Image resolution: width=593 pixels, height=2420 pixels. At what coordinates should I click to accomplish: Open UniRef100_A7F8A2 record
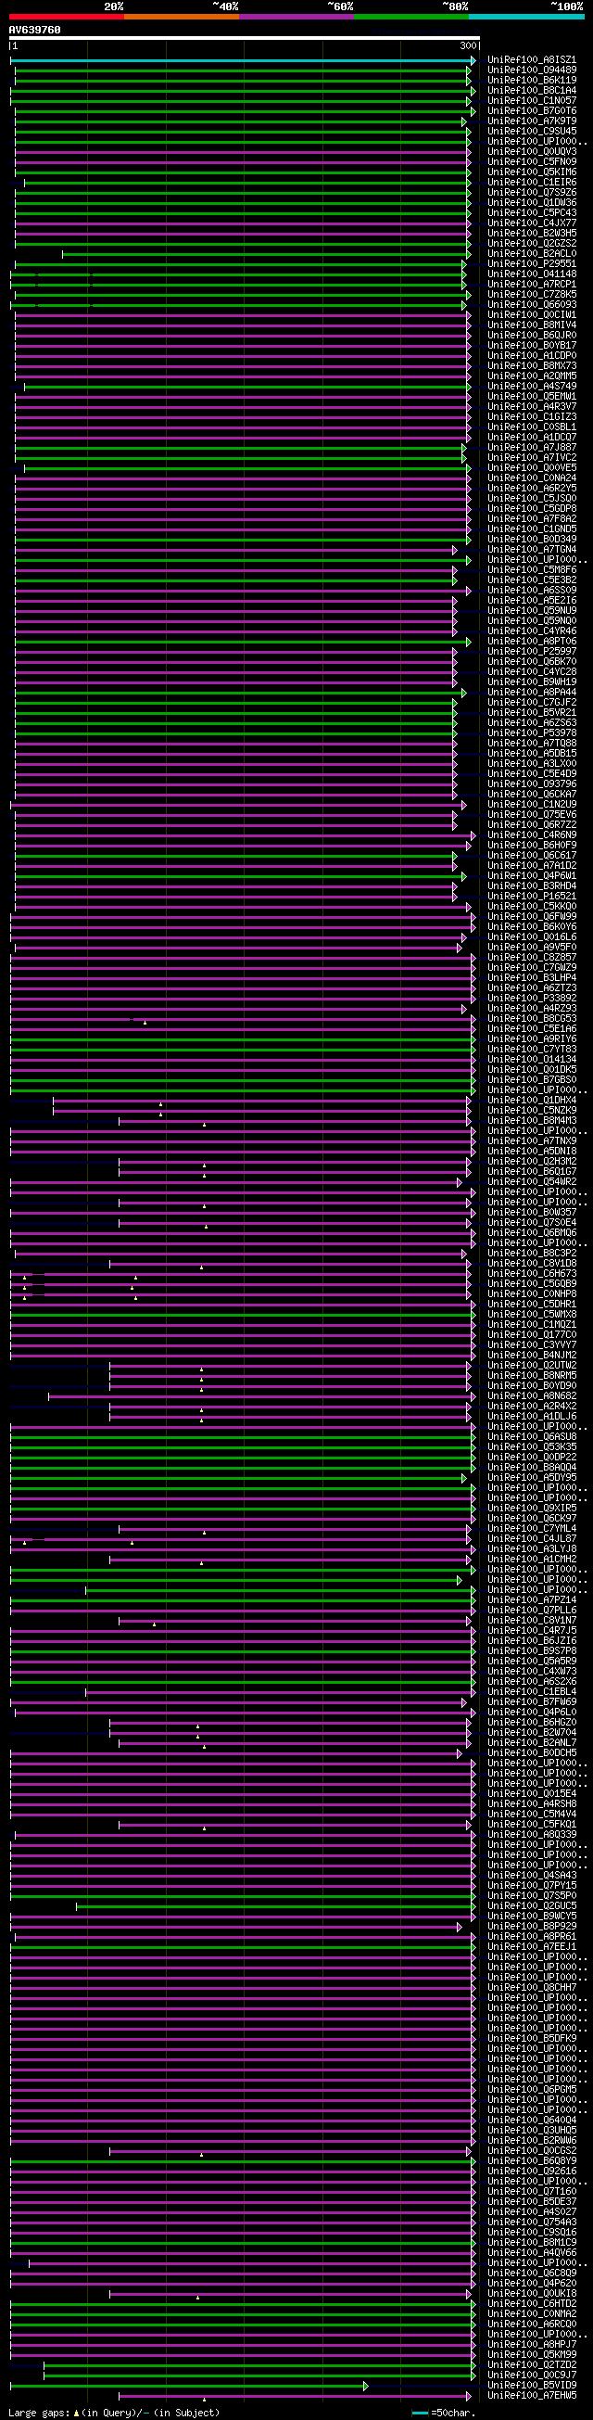(x=532, y=519)
